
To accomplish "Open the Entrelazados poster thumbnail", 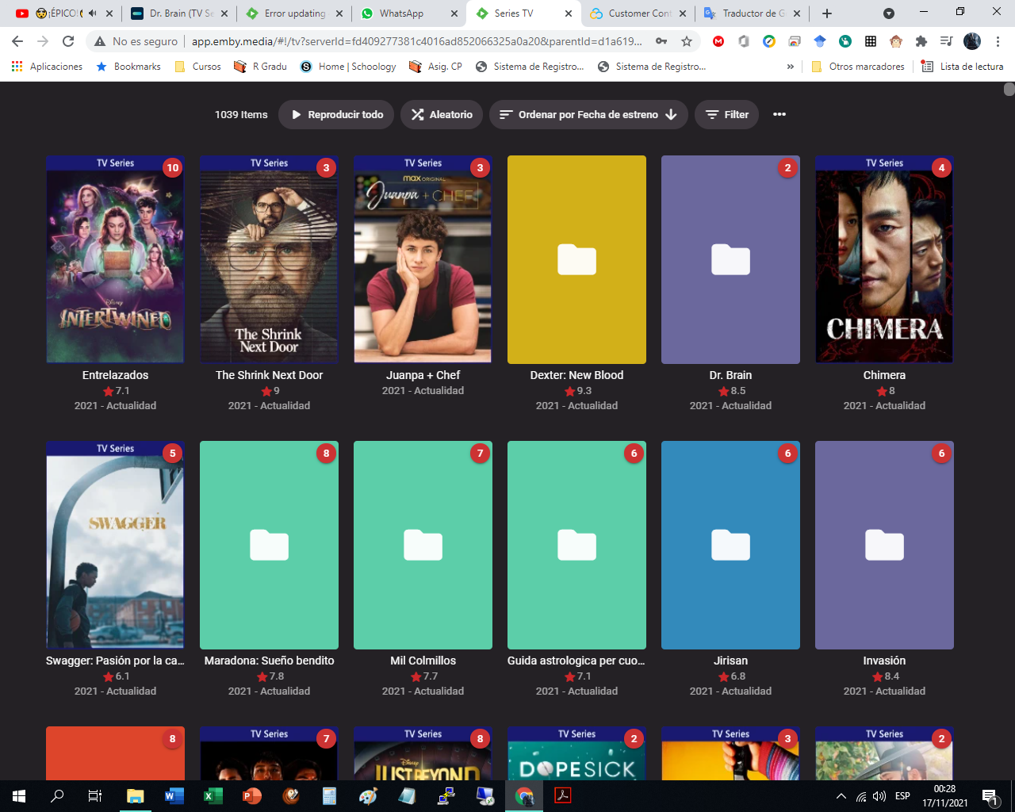I will coord(115,260).
